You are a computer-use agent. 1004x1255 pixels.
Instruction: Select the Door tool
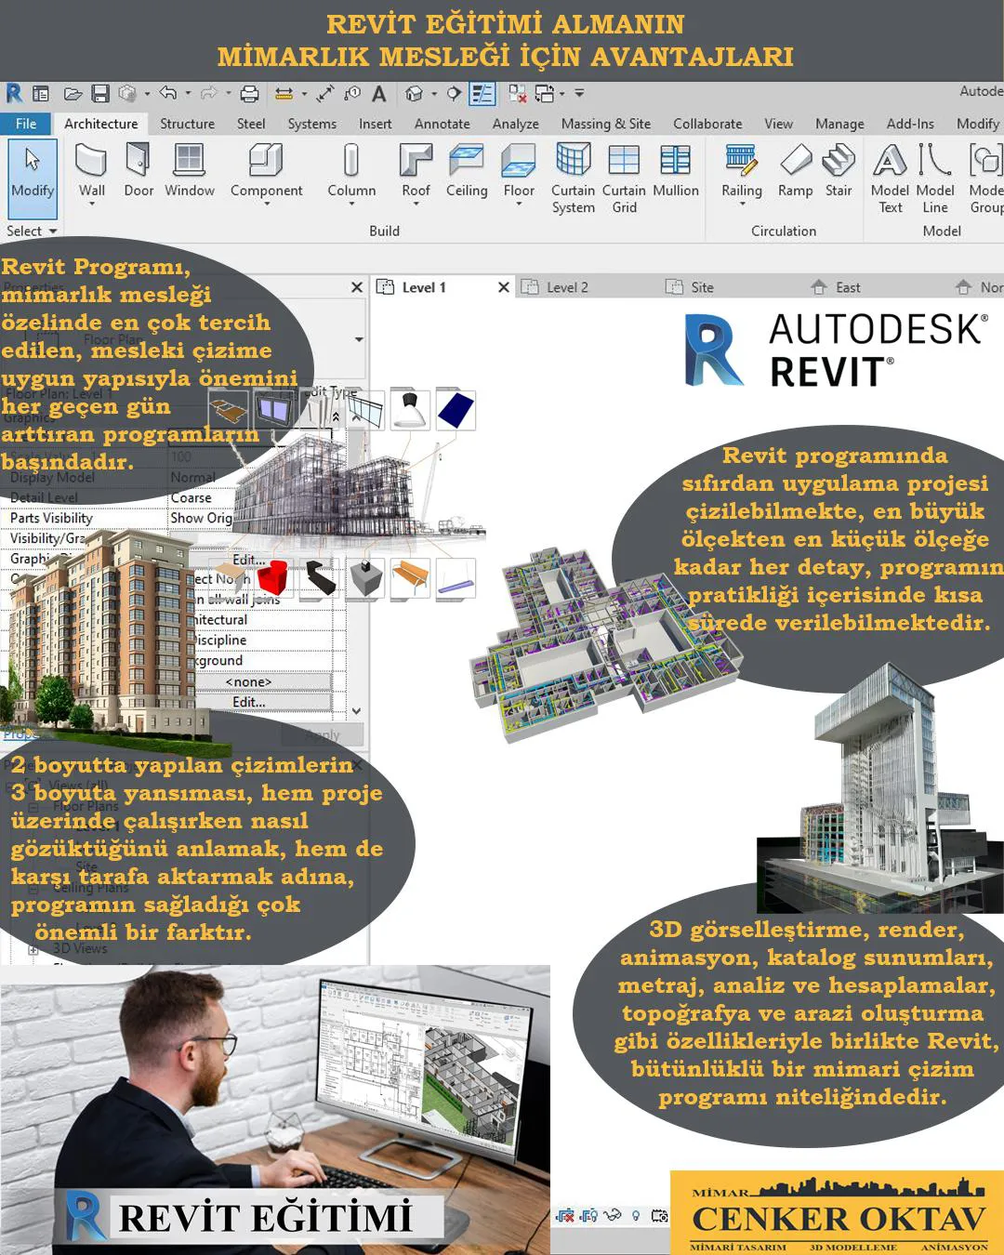(x=139, y=172)
